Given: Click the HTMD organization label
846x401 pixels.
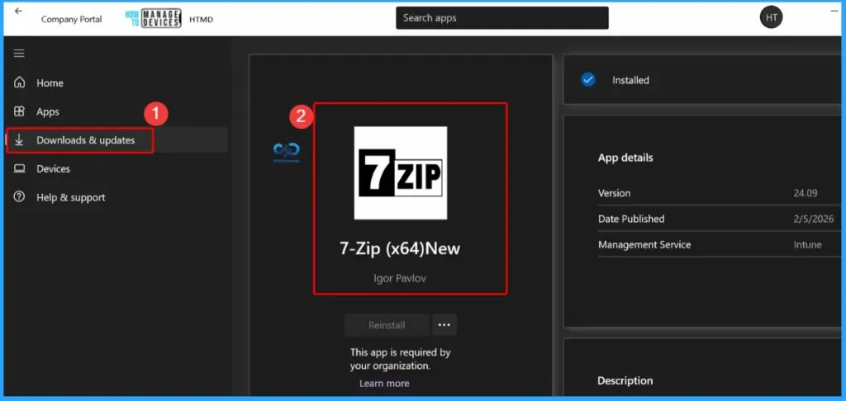Looking at the screenshot, I should [x=202, y=19].
